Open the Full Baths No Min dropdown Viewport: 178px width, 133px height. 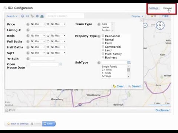click(x=38, y=41)
